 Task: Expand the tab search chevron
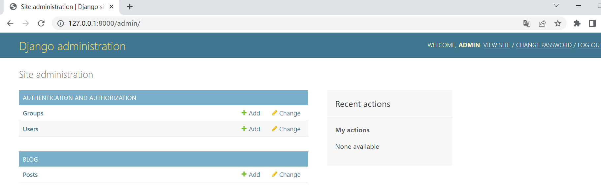(x=556, y=6)
